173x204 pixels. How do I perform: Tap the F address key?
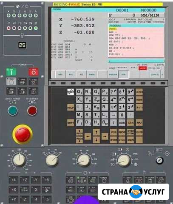click(79, 123)
